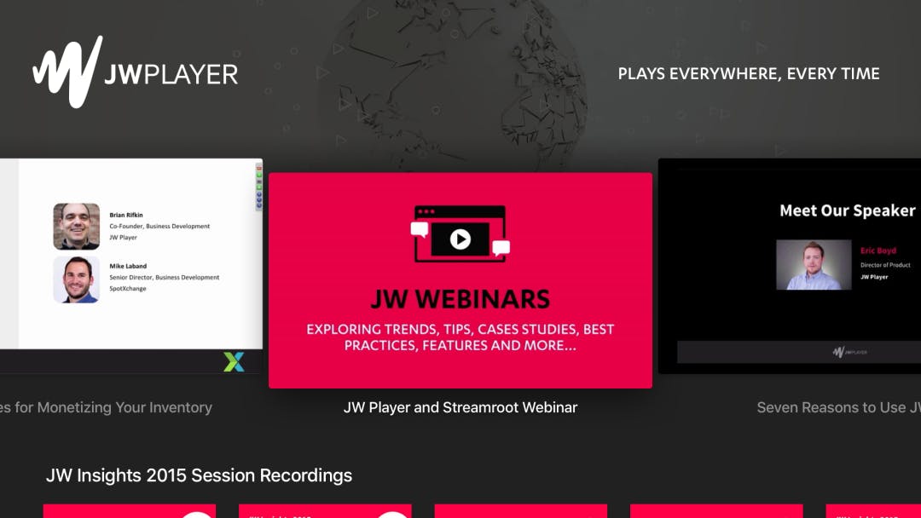The height and width of the screenshot is (518, 921).
Task: Click the name 'Mike Laband'
Action: [x=128, y=266]
